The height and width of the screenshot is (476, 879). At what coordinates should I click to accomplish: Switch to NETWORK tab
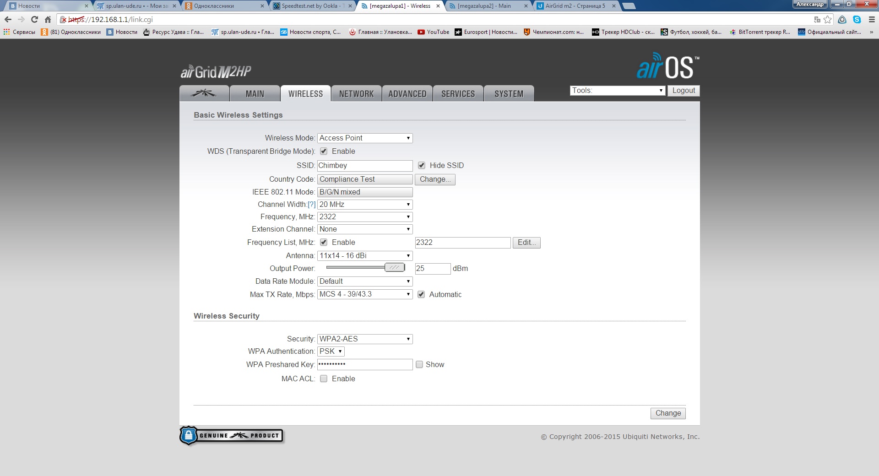(356, 93)
